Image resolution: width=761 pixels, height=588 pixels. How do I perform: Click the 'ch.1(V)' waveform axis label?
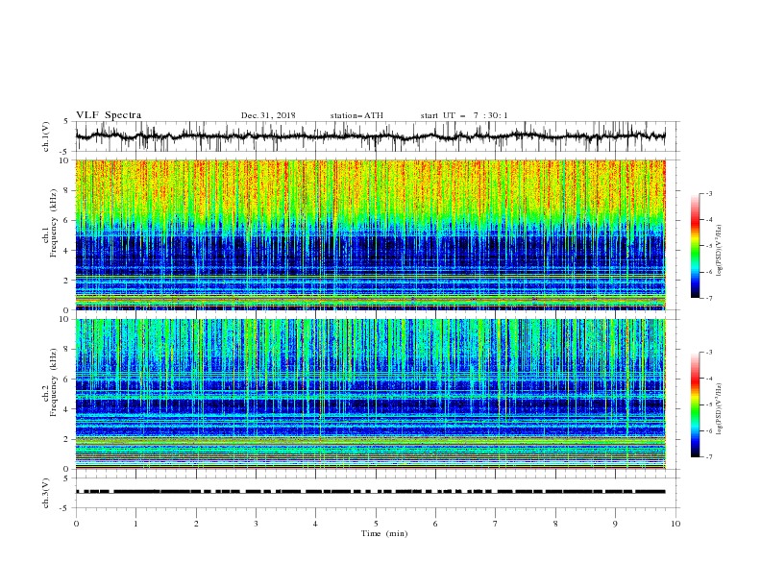pyautogui.click(x=46, y=136)
